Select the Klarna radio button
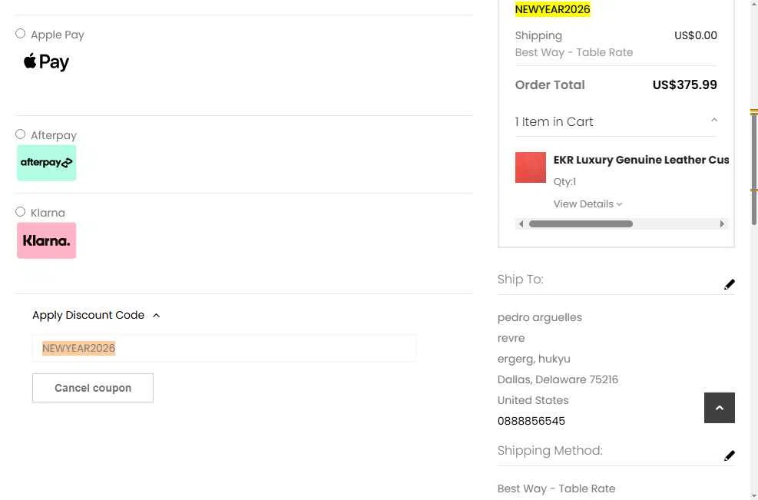The image size is (758, 500). coord(20,212)
